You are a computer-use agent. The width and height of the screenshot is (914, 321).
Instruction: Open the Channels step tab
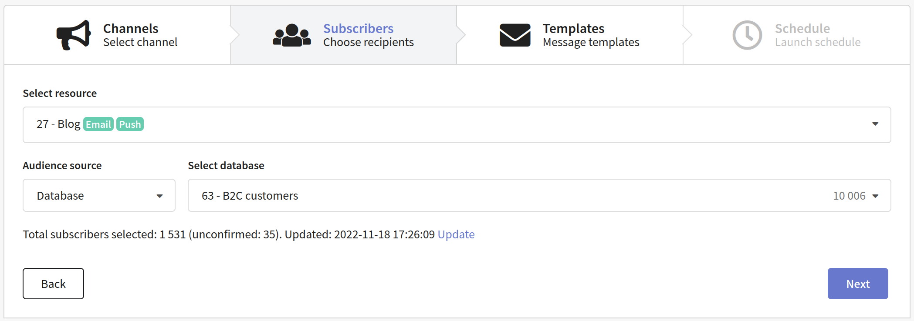click(117, 35)
